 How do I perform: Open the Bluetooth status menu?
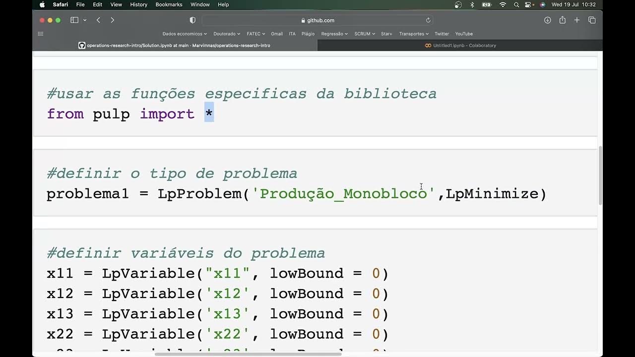(x=472, y=4)
